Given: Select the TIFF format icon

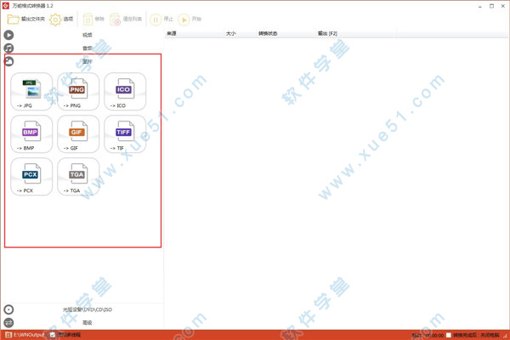Looking at the screenshot, I should coord(124,134).
